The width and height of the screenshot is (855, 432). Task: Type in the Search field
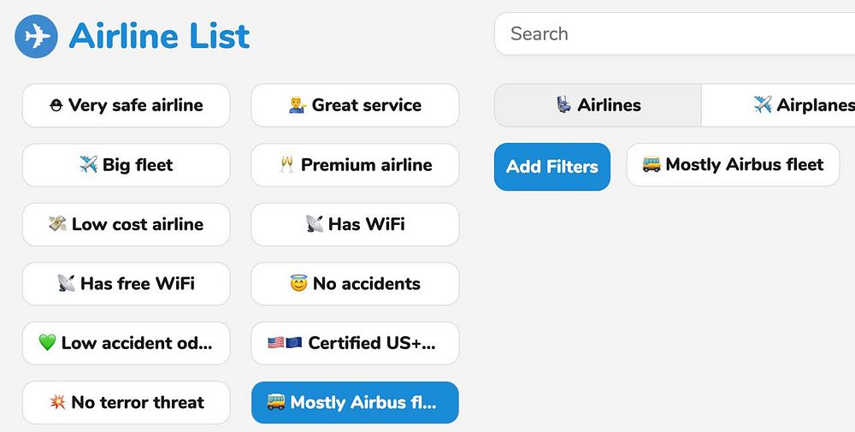675,34
